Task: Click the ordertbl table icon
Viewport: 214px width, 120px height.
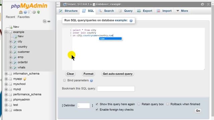Action: click(x=15, y=62)
